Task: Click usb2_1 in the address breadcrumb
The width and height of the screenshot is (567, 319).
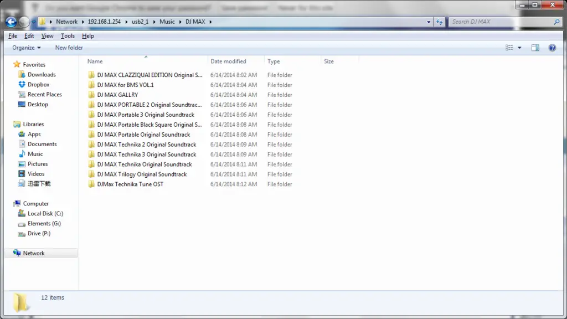Action: coord(140,22)
